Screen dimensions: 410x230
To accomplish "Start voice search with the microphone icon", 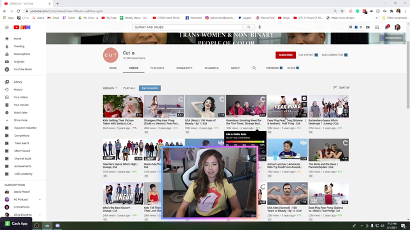I will 259,27.
